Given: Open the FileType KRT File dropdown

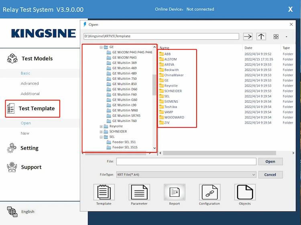Looking at the screenshot, I should [186, 174].
